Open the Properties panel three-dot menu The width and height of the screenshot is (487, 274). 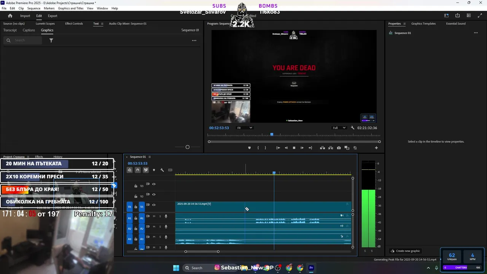pyautogui.click(x=476, y=33)
